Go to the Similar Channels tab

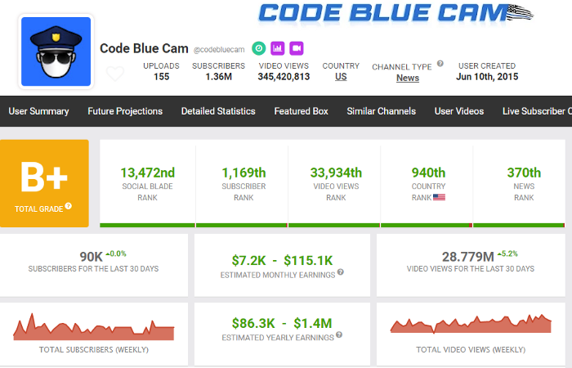click(381, 111)
